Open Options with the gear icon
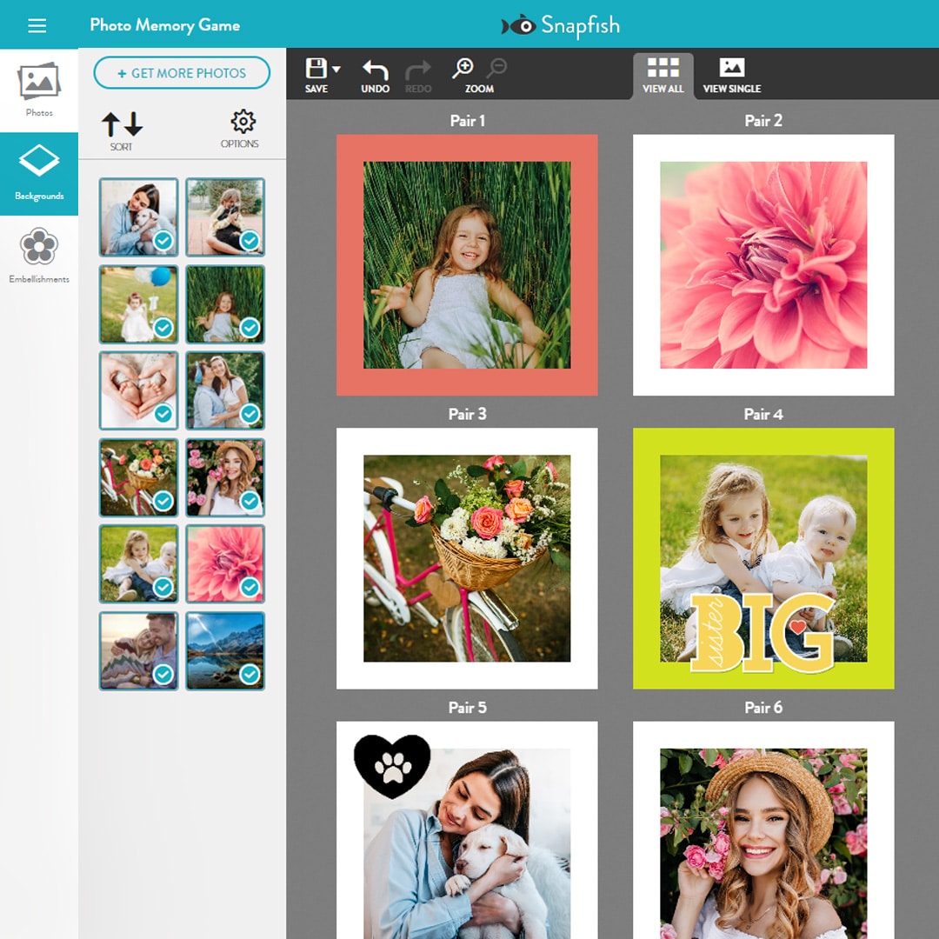939x939 pixels. pos(241,126)
